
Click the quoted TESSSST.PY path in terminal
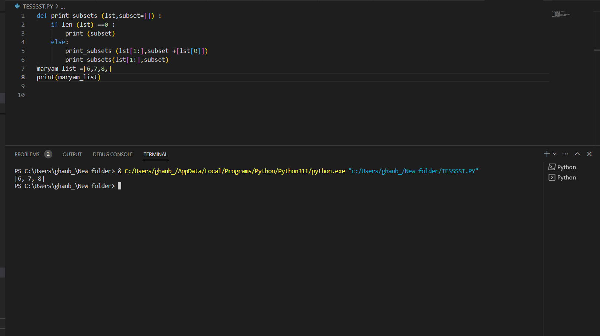click(x=413, y=171)
